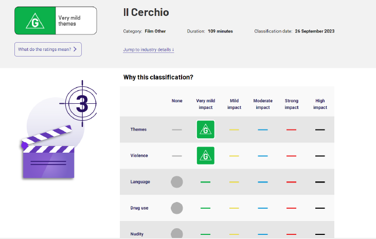
Task: Click the grey circle in the Language row
Action: 177,182
